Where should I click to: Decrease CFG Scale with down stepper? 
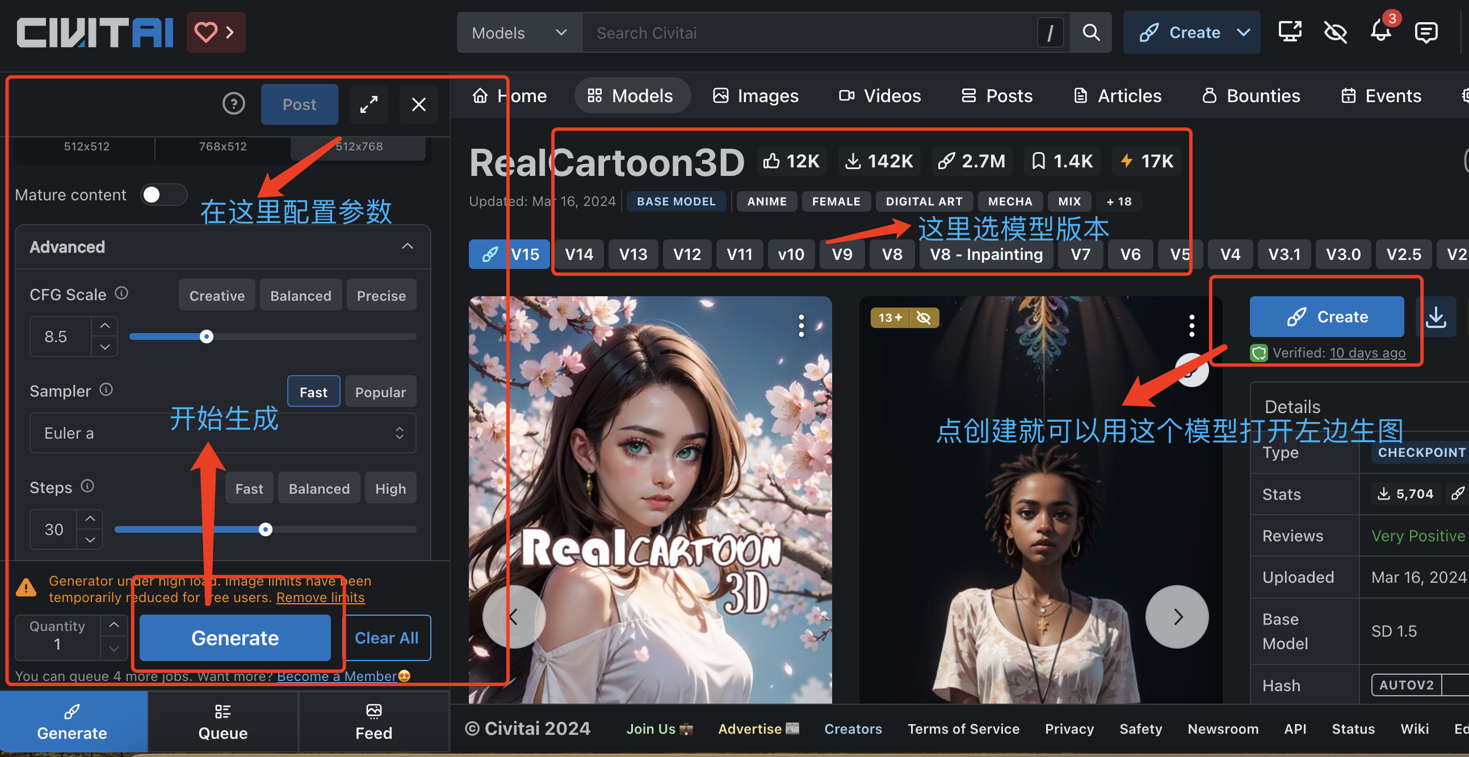[x=104, y=346]
